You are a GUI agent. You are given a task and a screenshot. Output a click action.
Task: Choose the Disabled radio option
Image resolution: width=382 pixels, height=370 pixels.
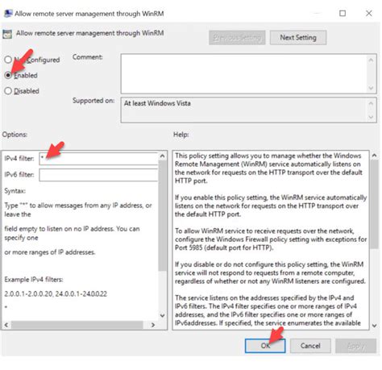(8, 91)
